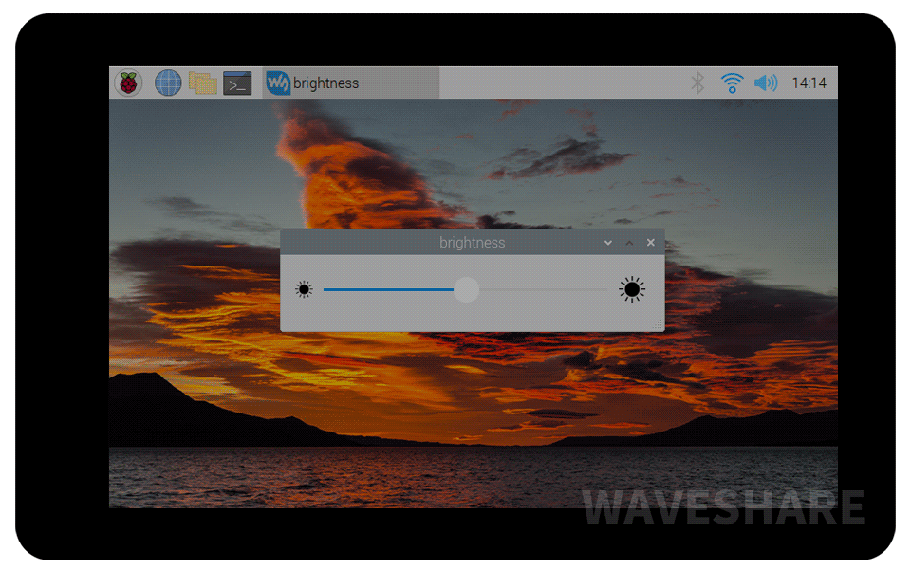This screenshot has height=588, width=911.
Task: Select the brightness taskbar window label
Action: [326, 83]
